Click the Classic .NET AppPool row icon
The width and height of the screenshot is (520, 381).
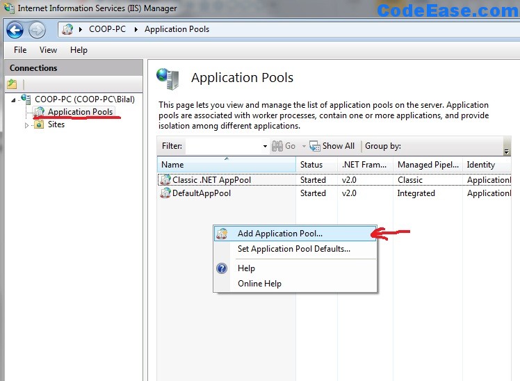tap(165, 179)
